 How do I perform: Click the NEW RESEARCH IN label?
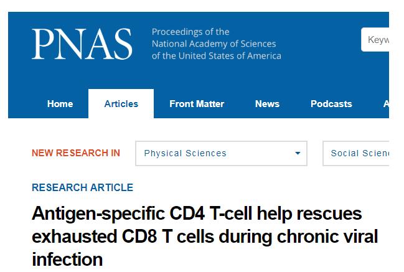pos(76,153)
